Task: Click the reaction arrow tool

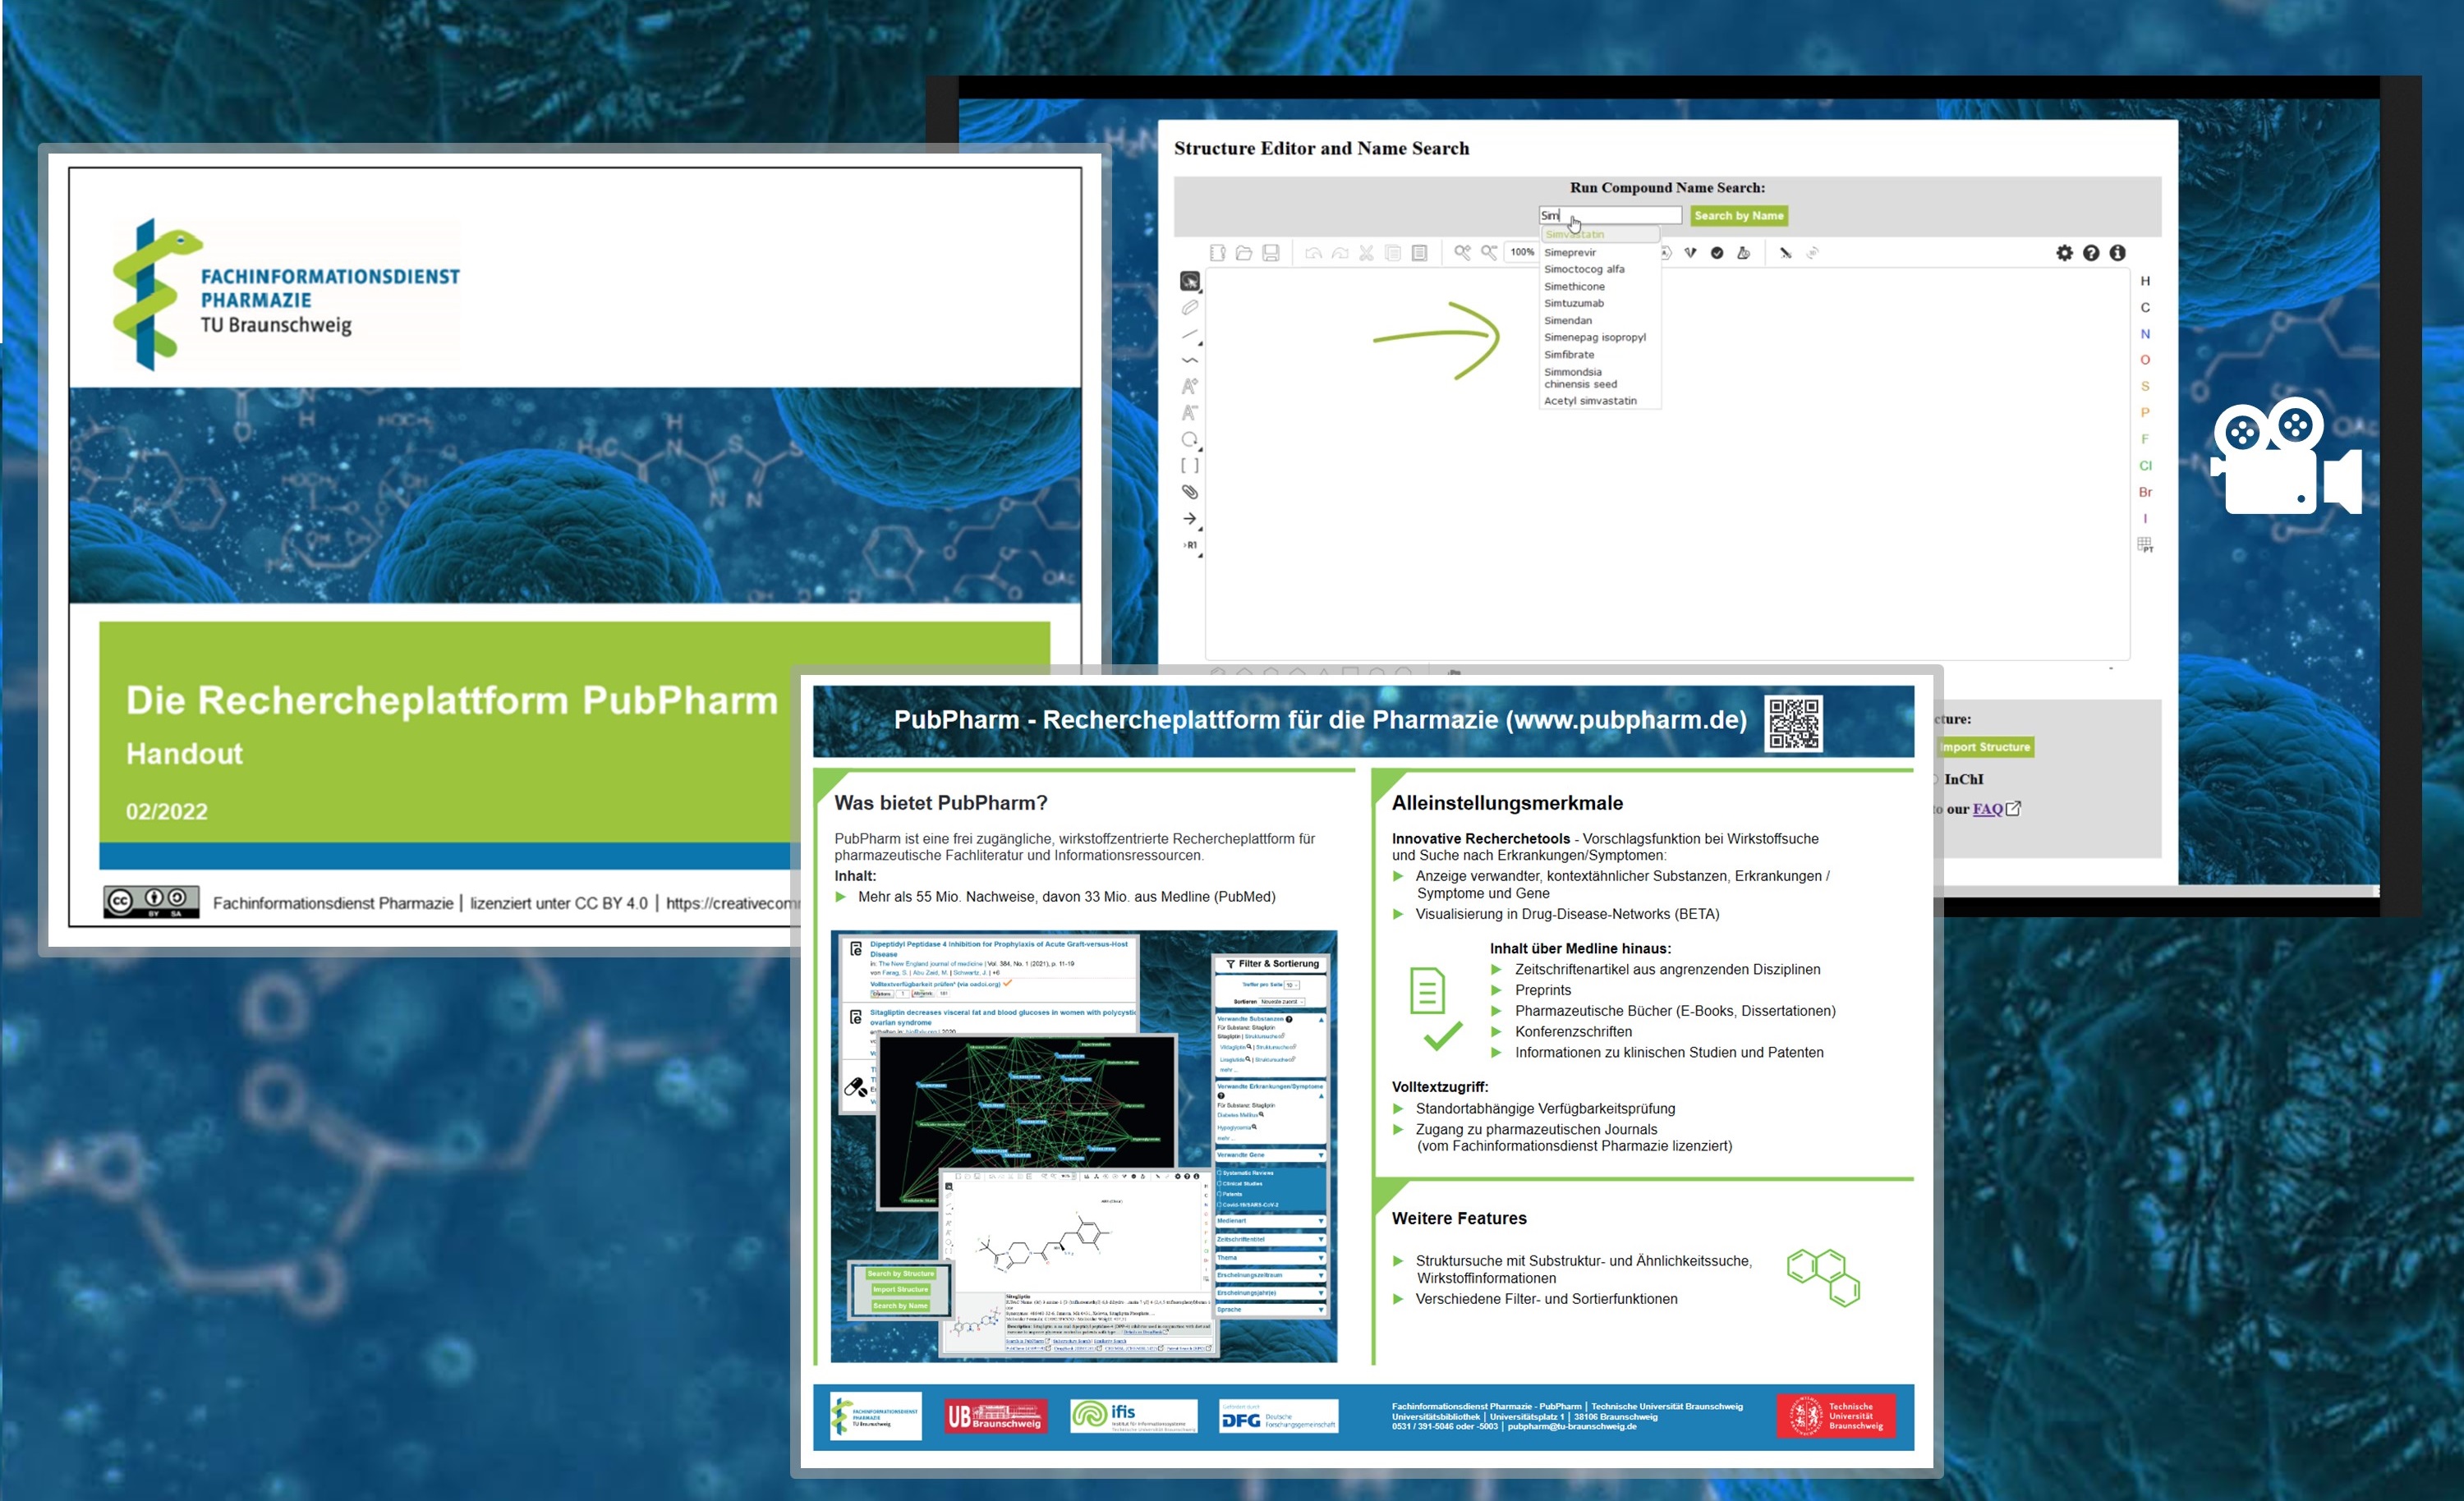Action: 1189,518
